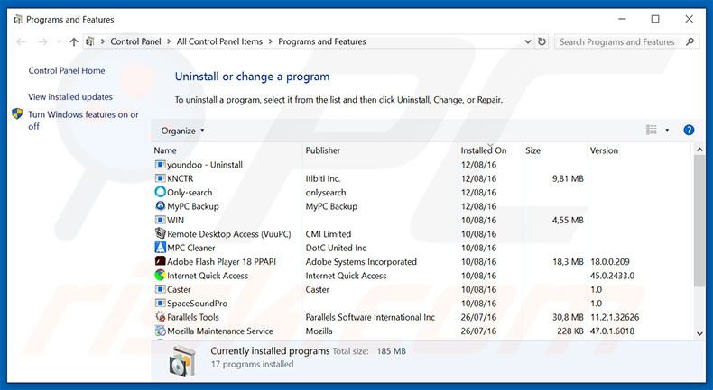Click the 26/07/16 date for Mozilla row

tap(478, 331)
